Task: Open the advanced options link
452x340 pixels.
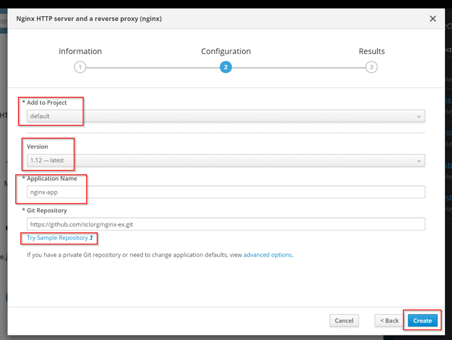Action: tap(267, 255)
